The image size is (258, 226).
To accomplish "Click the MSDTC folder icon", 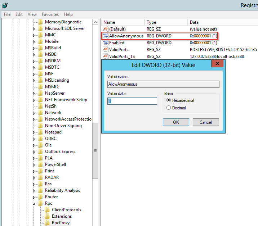I will point(40,67).
